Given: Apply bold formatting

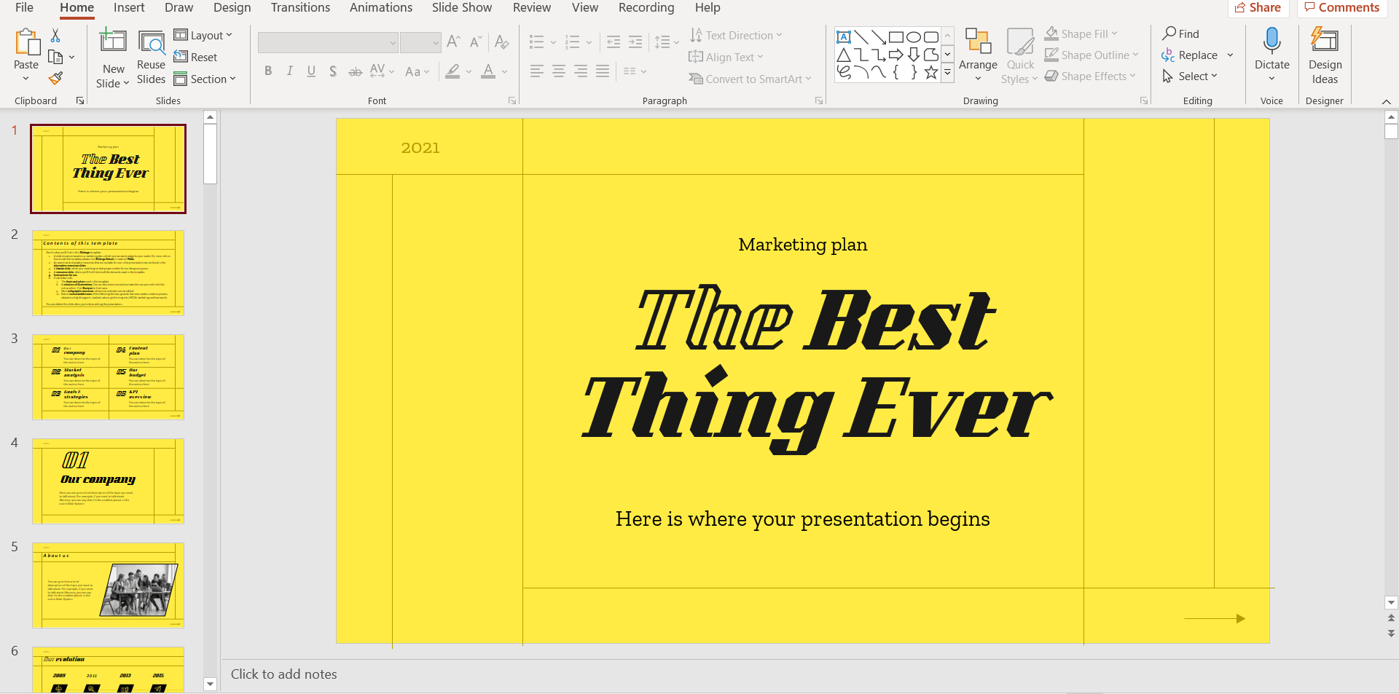Looking at the screenshot, I should click(267, 71).
